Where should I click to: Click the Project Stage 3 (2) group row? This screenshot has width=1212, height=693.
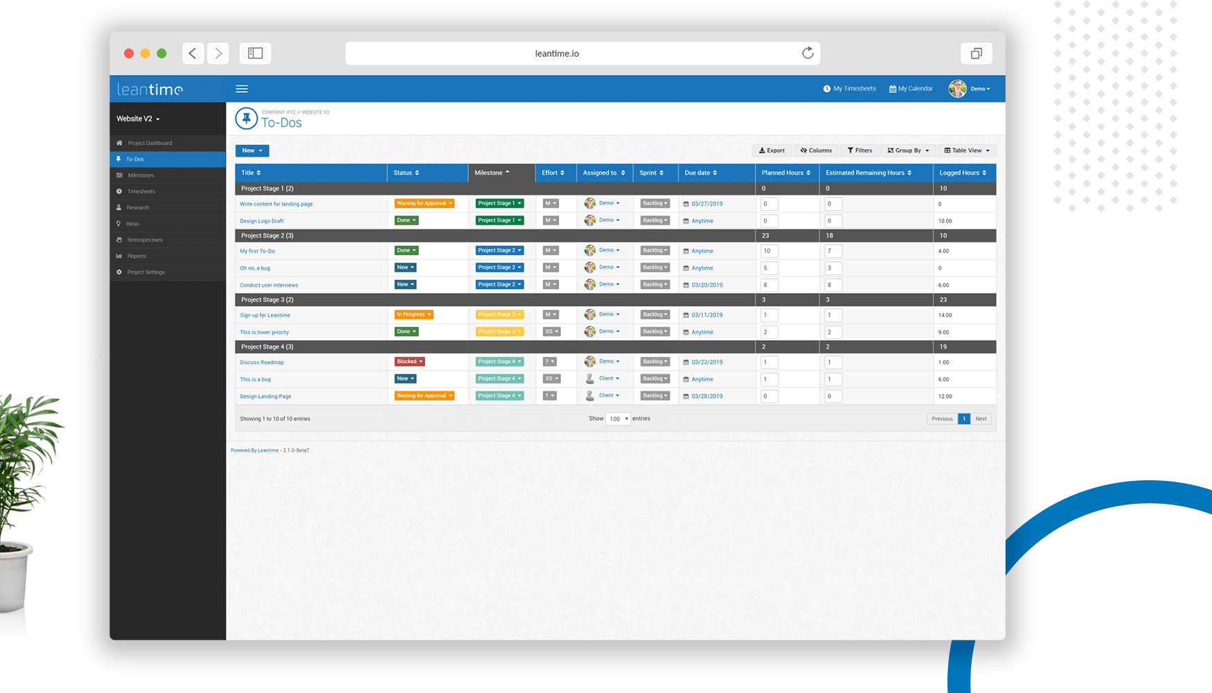click(x=616, y=299)
